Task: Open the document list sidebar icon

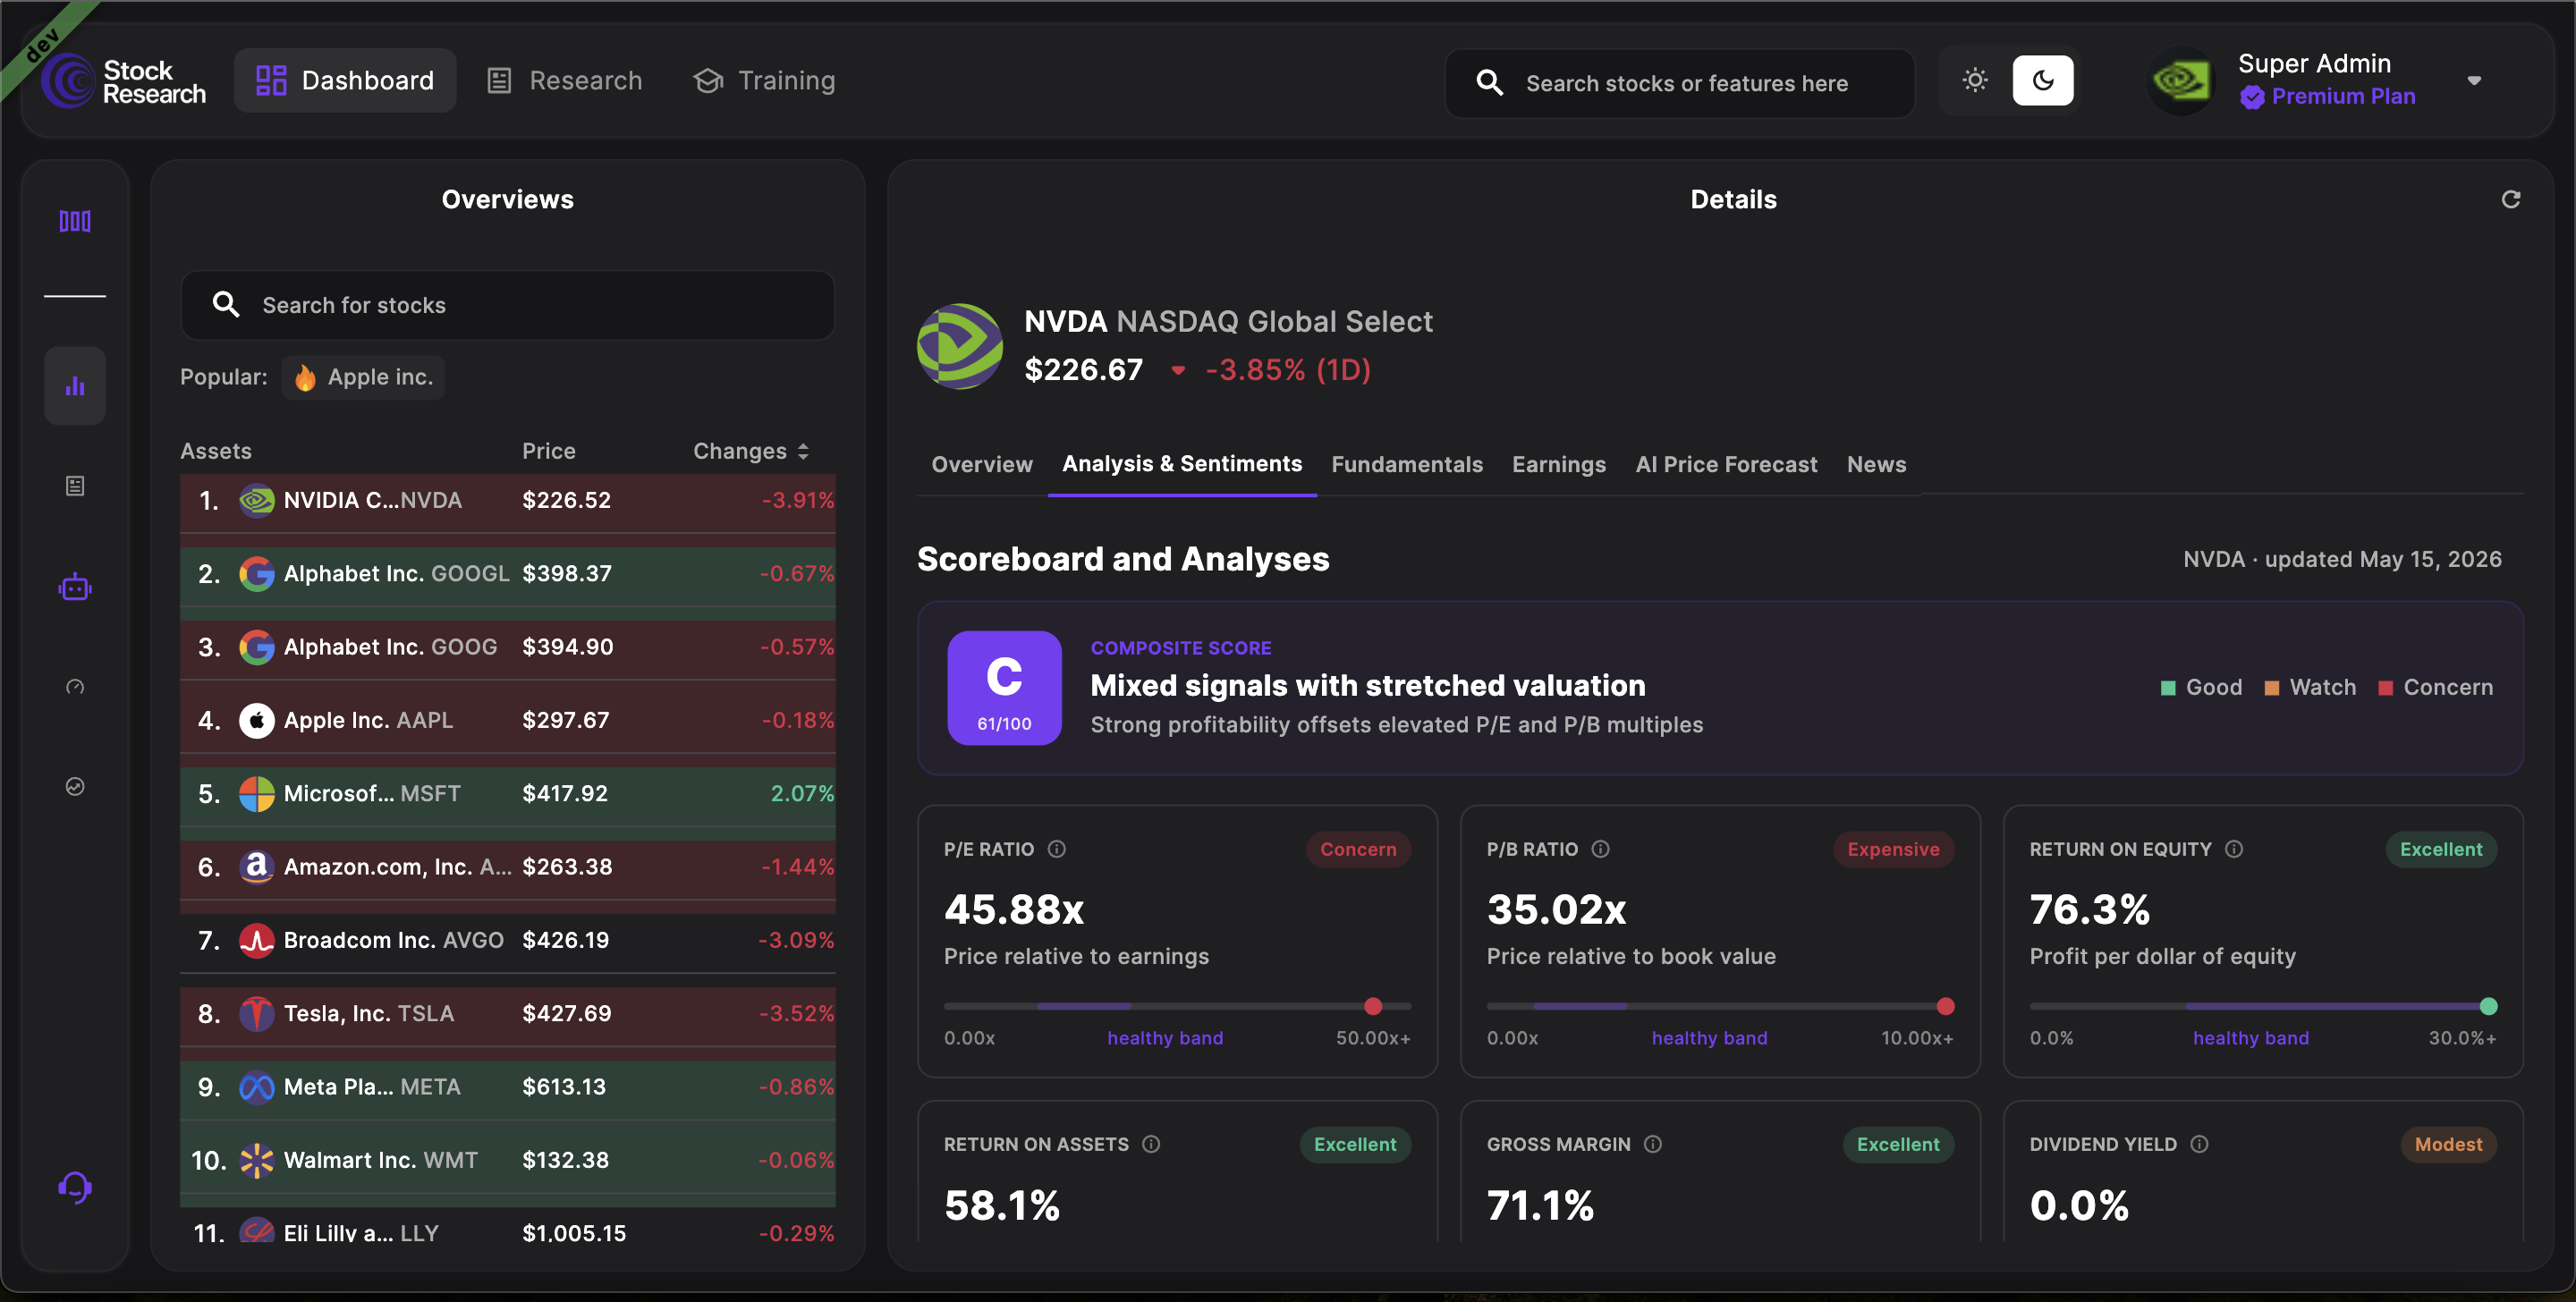Action: (x=75, y=486)
